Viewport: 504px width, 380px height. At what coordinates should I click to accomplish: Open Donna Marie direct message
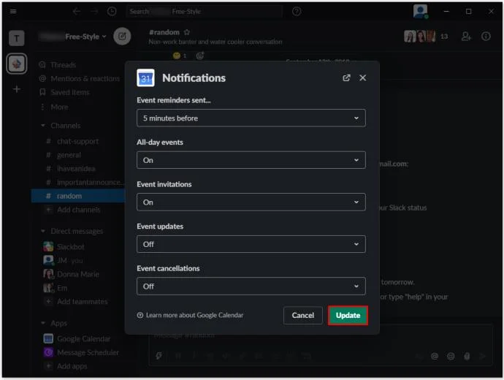point(77,274)
